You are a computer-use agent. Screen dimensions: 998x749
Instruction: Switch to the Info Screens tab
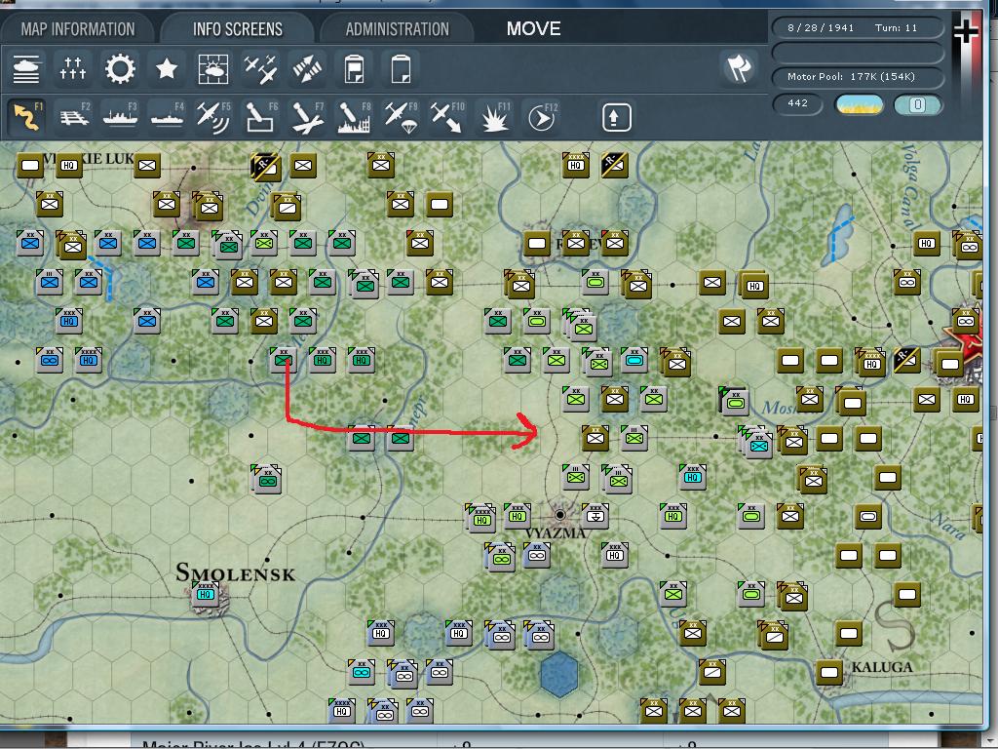(238, 29)
